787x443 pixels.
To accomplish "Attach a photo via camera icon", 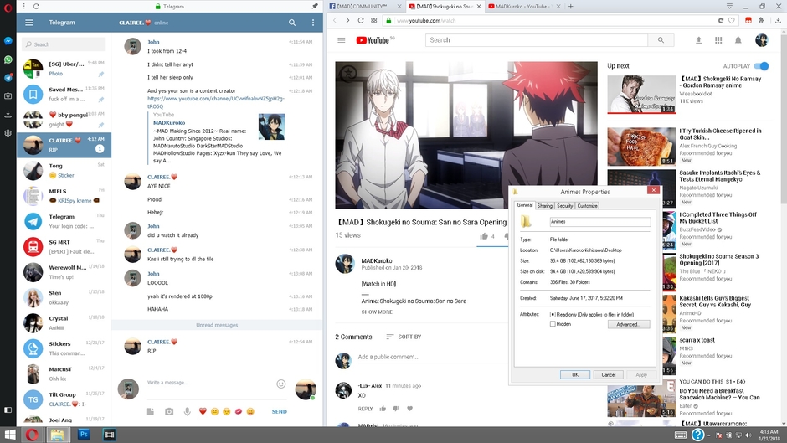I will tap(169, 411).
